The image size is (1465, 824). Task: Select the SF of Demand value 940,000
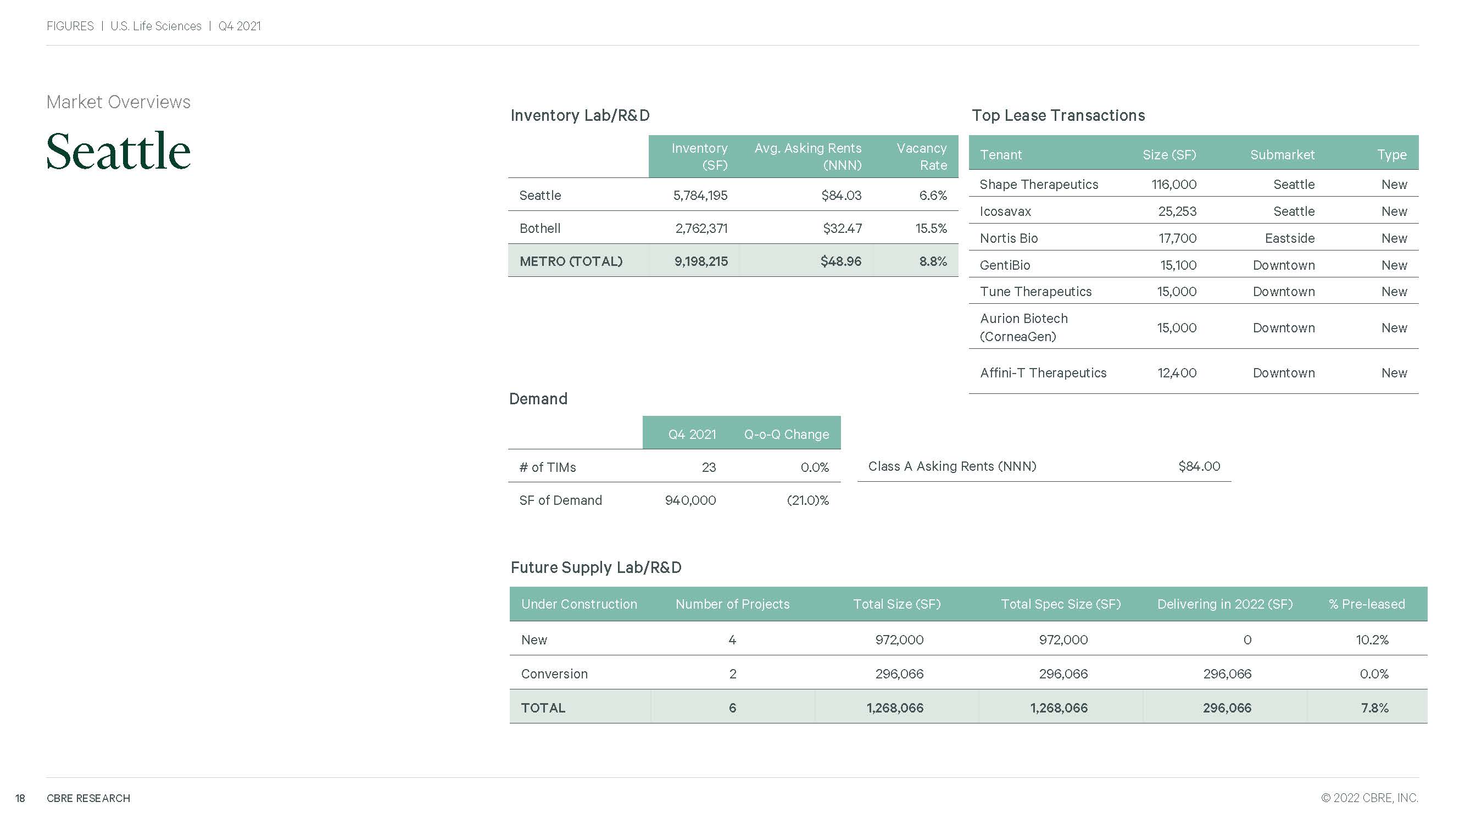(x=690, y=500)
